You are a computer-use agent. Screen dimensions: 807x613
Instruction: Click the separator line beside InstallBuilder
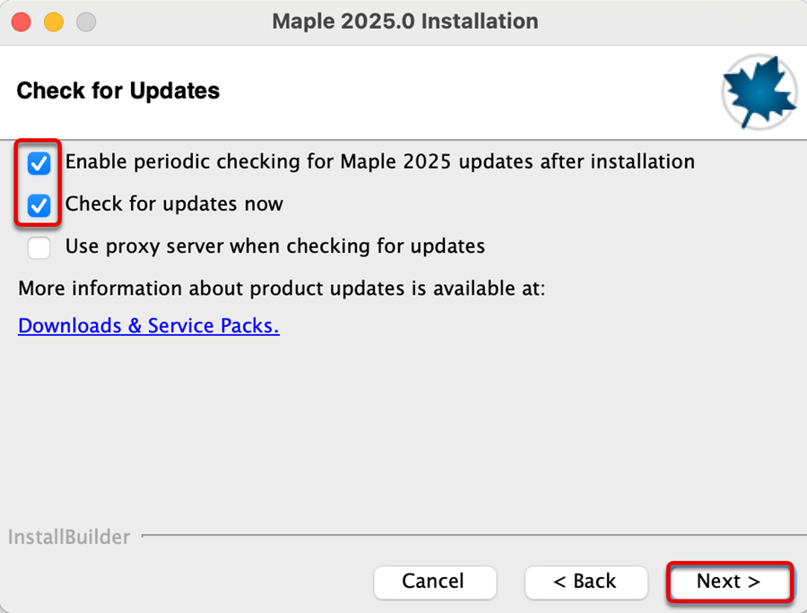pos(474,535)
